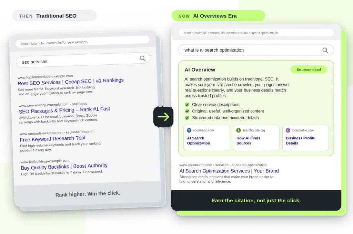Select the THEN Traditional SEO label
The image size is (353, 234).
[x=54, y=16]
